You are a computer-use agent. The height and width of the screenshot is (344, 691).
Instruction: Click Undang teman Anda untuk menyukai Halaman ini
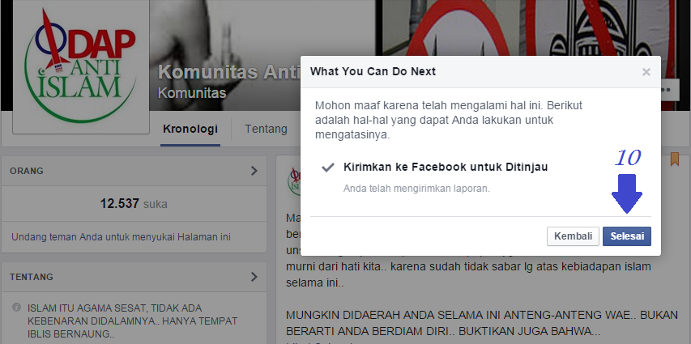tap(121, 237)
